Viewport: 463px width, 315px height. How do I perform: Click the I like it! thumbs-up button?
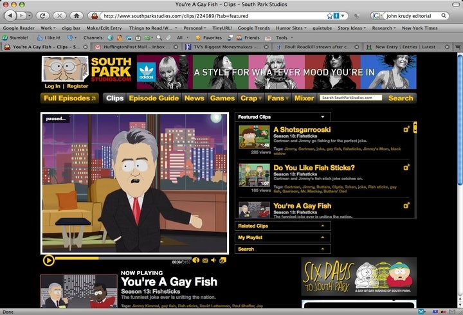[48, 37]
